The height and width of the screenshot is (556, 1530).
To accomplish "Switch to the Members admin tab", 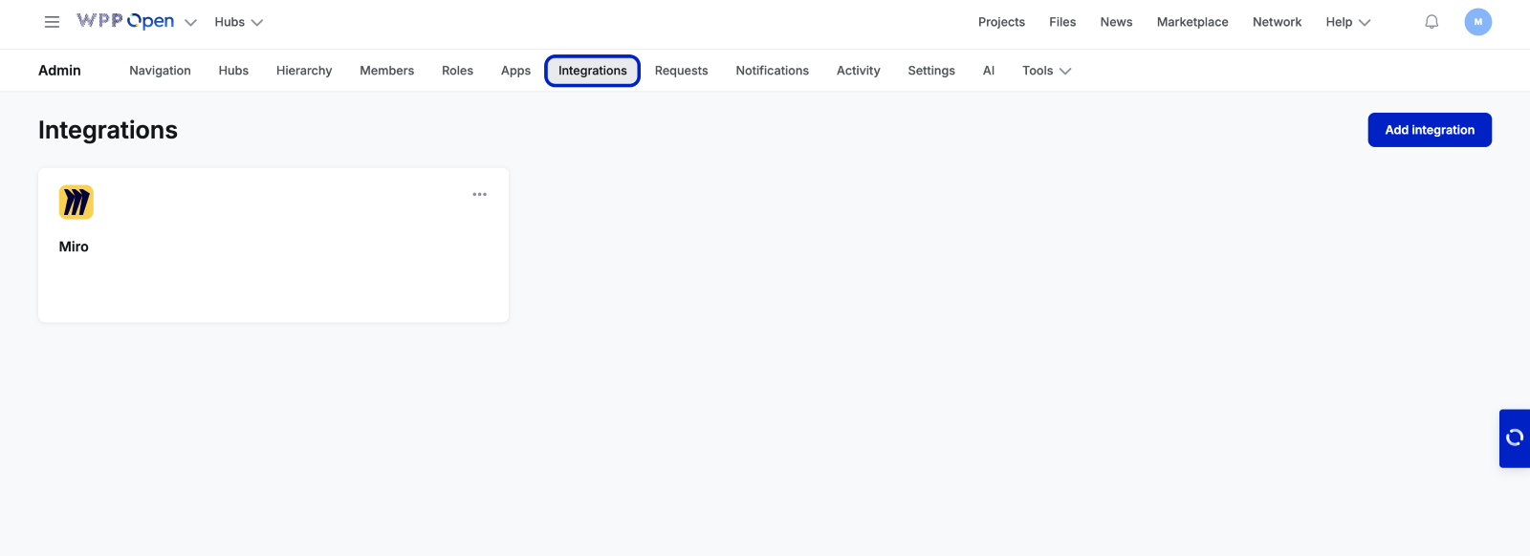I will [386, 71].
